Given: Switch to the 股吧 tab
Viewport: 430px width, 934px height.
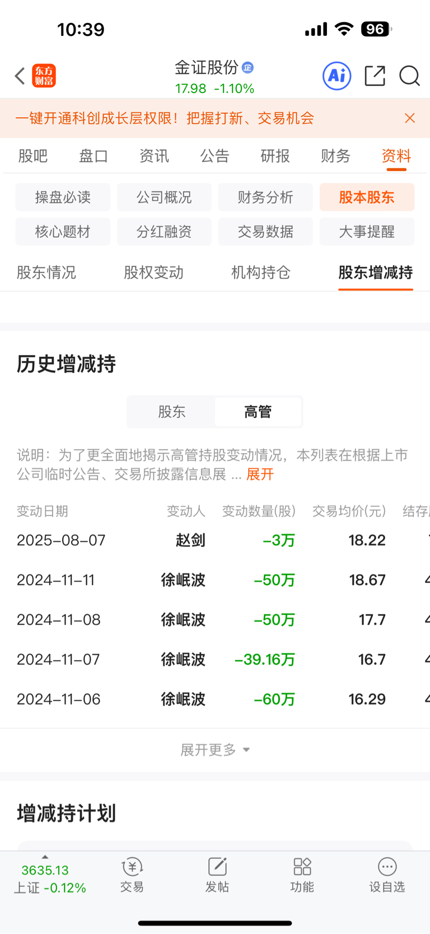Looking at the screenshot, I should (x=33, y=156).
